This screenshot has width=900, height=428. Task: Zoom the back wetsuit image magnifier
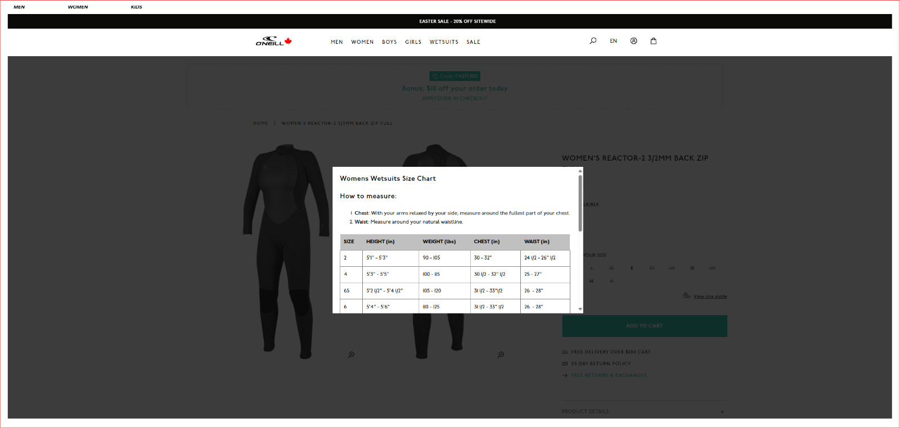coord(501,354)
